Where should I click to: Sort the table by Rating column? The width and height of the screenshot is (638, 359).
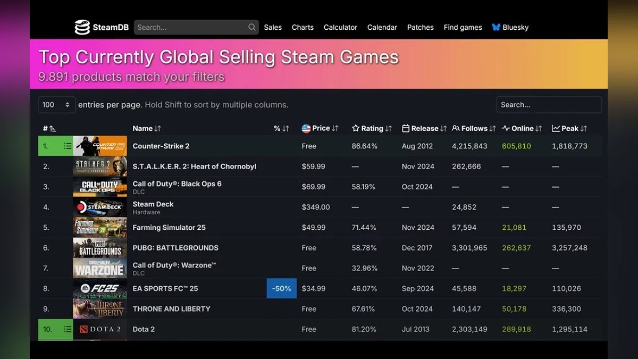click(372, 128)
